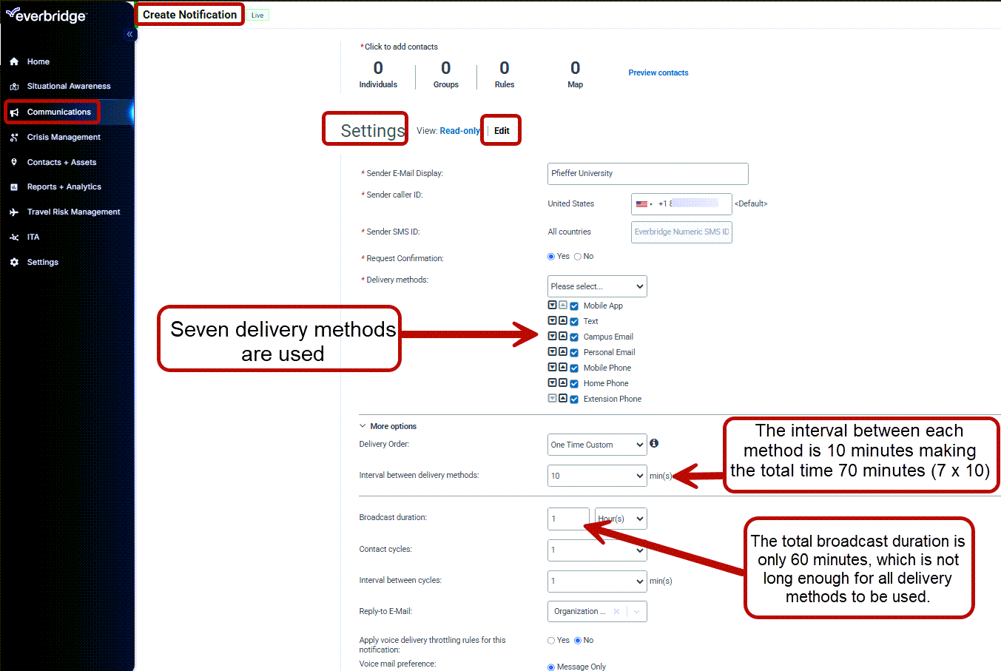The image size is (1001, 671).
Task: Click the Reports + Analytics chart icon
Action: pos(14,187)
